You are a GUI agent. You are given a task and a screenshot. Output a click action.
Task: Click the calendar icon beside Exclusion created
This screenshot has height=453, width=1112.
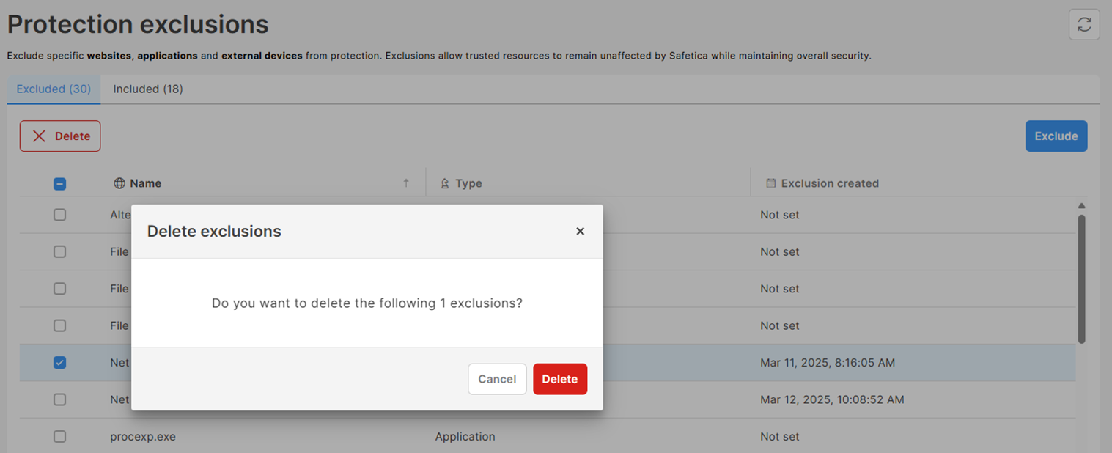(770, 183)
